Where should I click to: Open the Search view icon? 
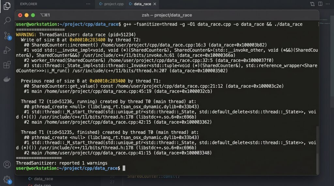(7, 20)
